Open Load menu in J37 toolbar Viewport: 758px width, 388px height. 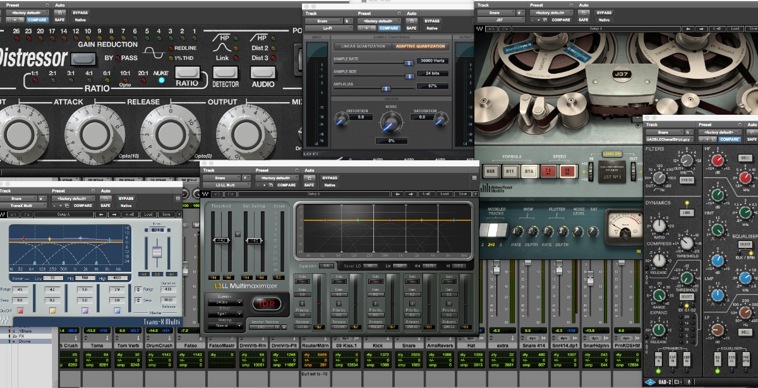pyautogui.click(x=735, y=29)
